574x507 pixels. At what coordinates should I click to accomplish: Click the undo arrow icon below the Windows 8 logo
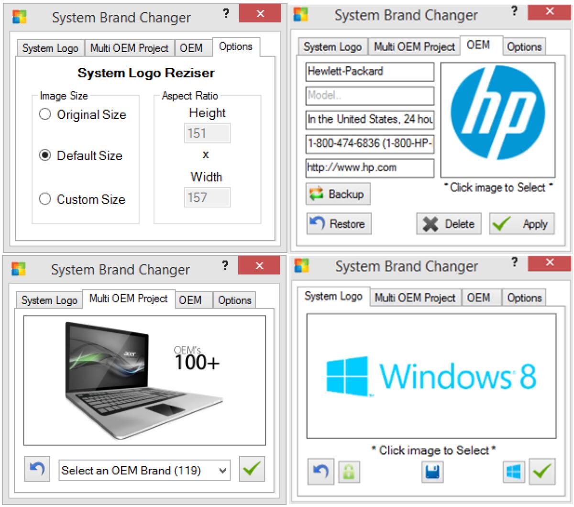pos(320,472)
